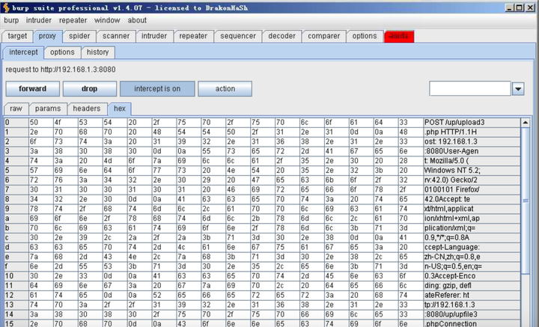Screen dimensions: 539x327
Task: Open the proxy history sub-tab
Action: coord(97,52)
